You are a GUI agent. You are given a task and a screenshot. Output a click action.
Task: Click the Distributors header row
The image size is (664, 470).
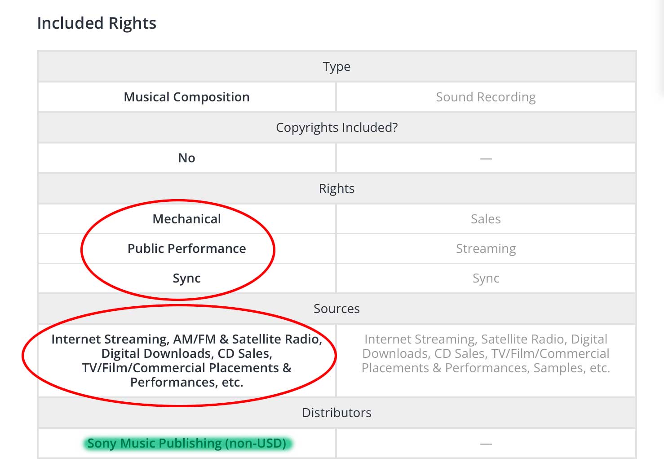coord(336,413)
